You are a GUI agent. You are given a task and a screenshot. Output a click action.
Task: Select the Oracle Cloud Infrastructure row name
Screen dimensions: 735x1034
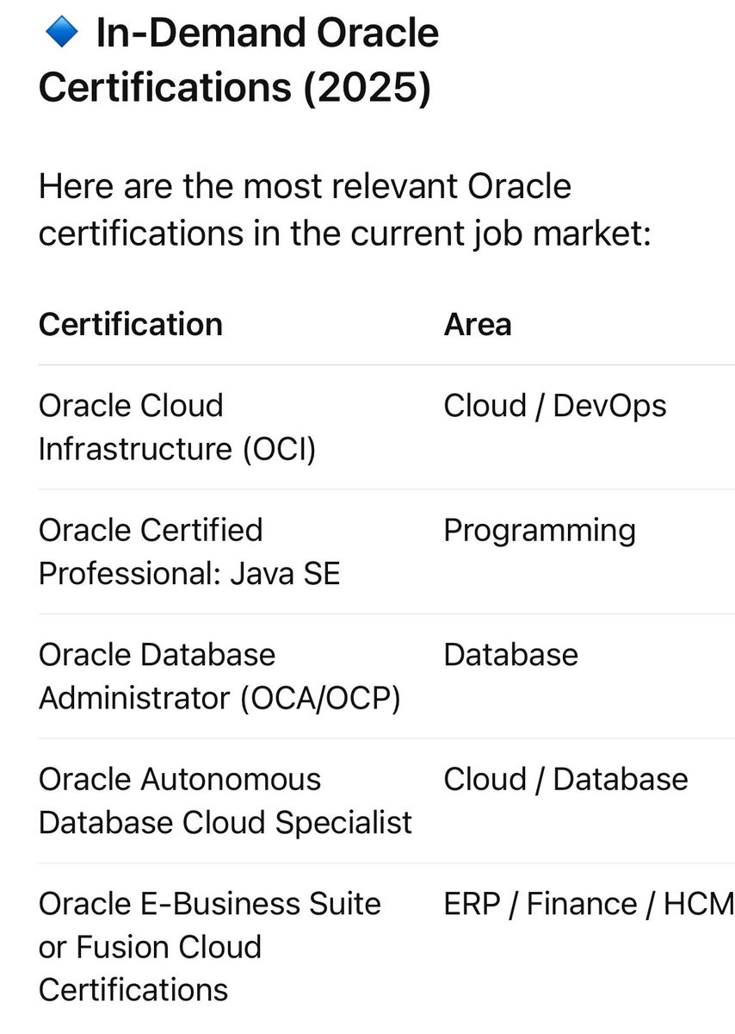click(x=177, y=427)
